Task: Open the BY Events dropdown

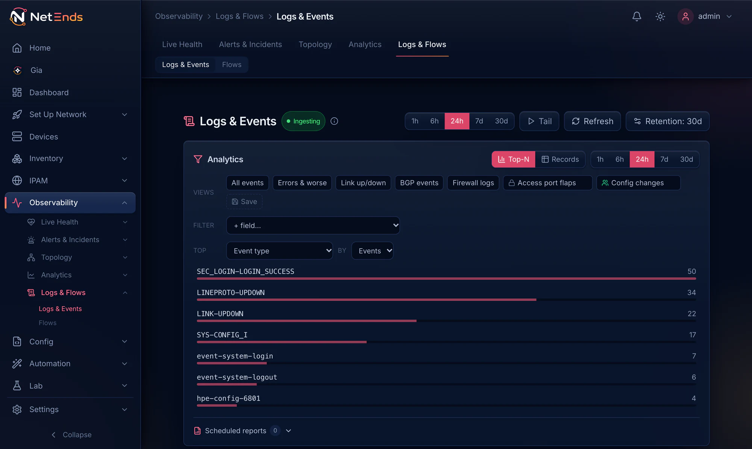Action: click(x=372, y=250)
